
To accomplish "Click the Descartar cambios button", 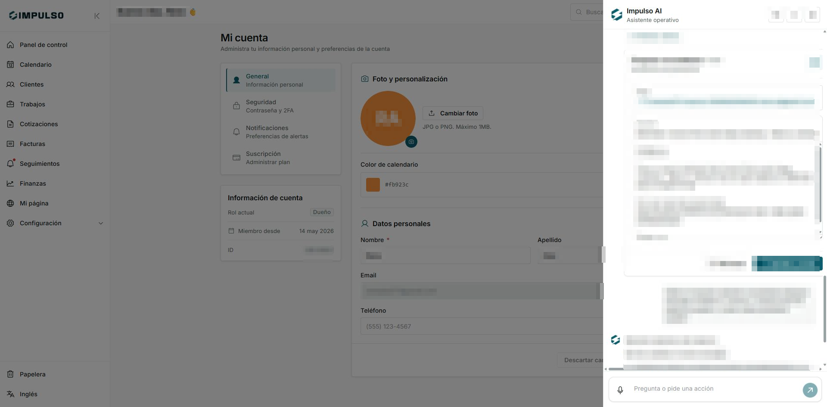I will [x=580, y=360].
